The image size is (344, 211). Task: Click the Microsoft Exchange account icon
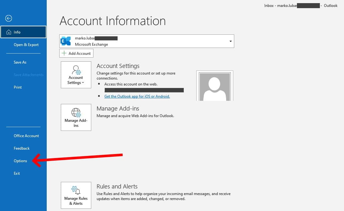(x=66, y=41)
